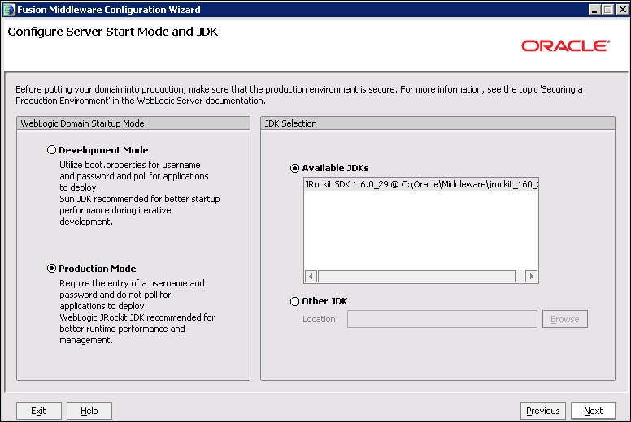
Task: Proceed with the Next button
Action: [594, 411]
